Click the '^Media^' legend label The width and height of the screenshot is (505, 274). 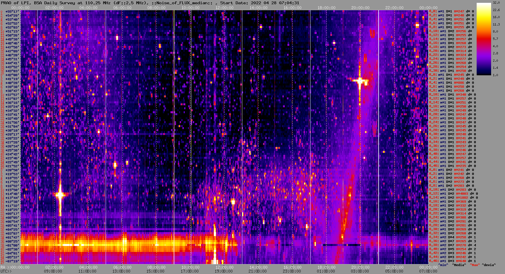[459, 265]
